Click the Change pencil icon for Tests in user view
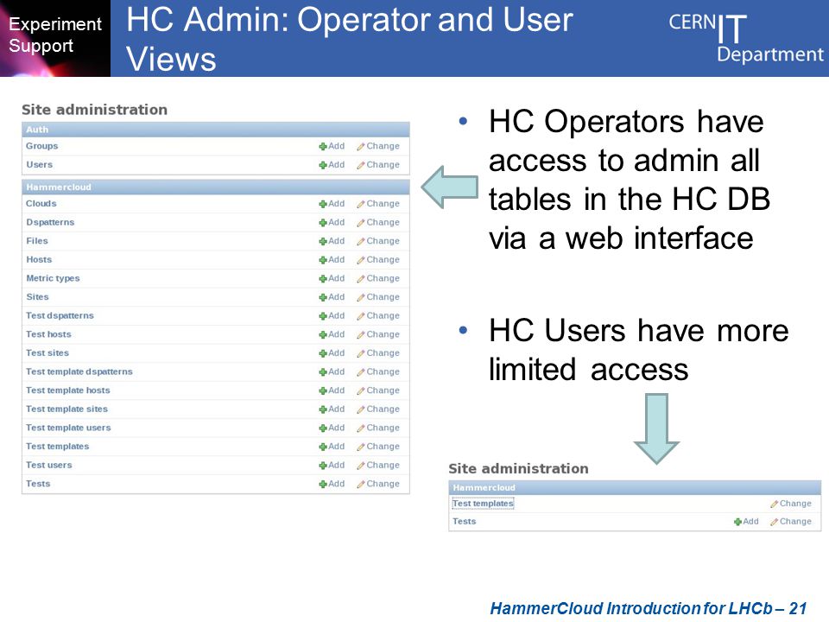 click(774, 522)
